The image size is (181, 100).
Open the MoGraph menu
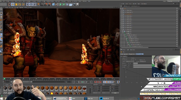click(58, 1)
